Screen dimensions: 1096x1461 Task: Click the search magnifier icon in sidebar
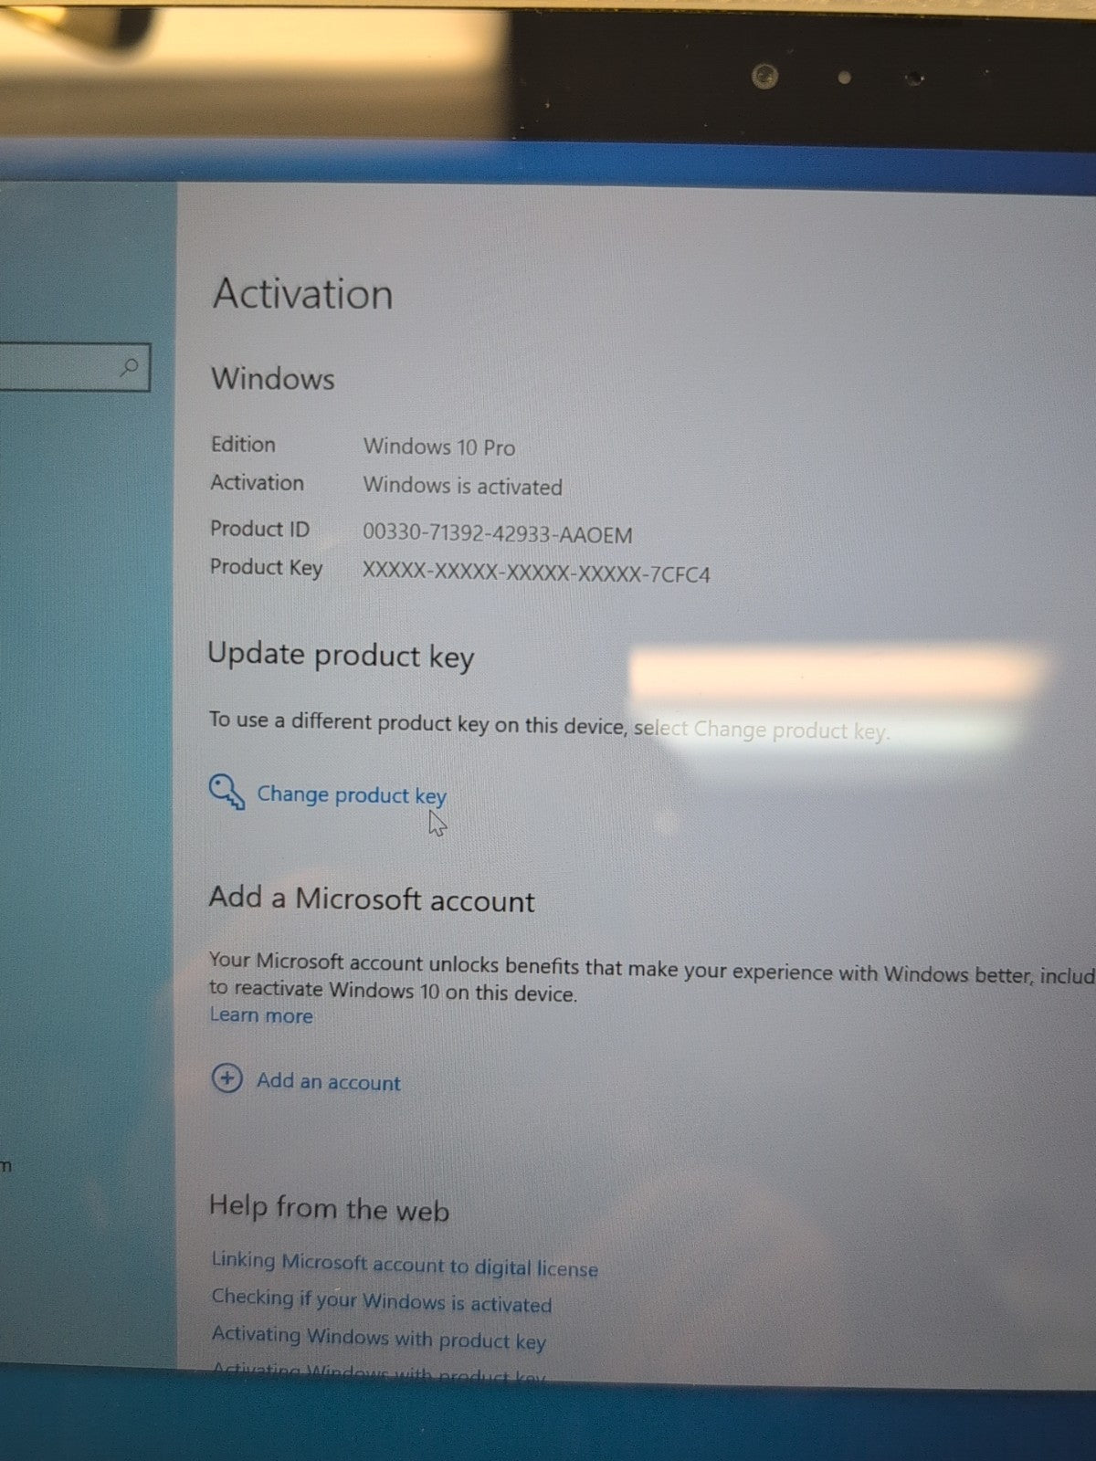(130, 368)
